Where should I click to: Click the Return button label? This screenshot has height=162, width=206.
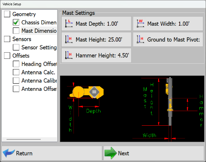tap(24, 153)
